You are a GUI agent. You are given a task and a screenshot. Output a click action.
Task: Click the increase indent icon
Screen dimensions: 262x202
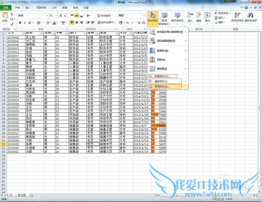(x=92, y=23)
